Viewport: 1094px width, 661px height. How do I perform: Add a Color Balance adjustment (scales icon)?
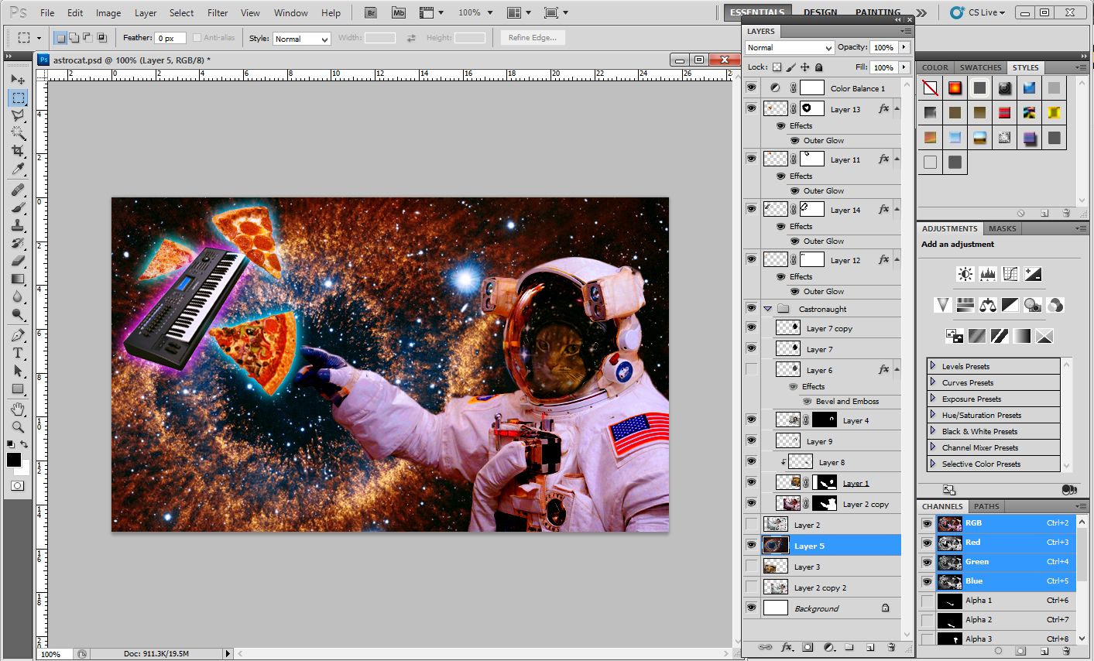(987, 305)
